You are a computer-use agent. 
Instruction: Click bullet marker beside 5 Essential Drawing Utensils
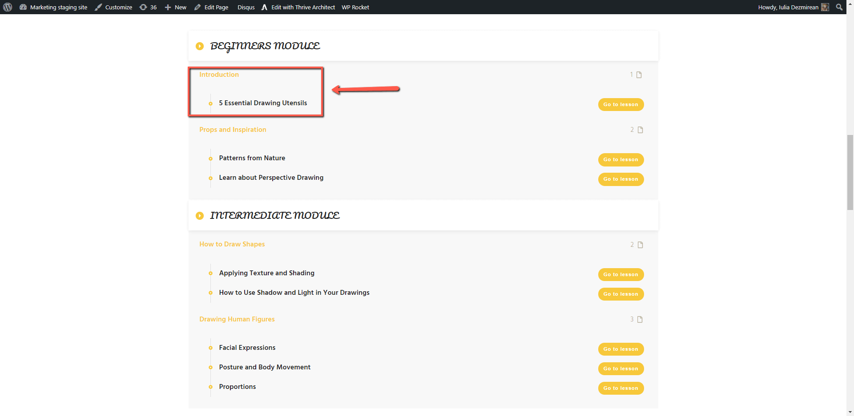pyautogui.click(x=210, y=104)
